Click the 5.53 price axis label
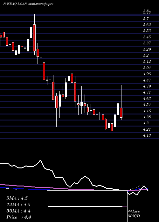159x222 pixels. 147,31
